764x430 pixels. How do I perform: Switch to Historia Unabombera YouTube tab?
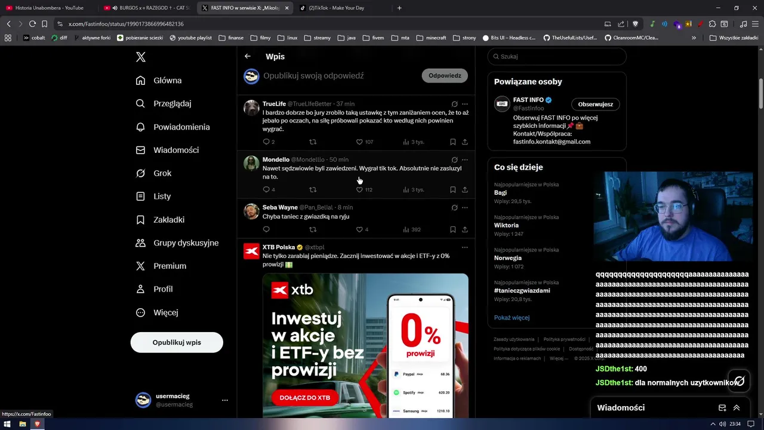coord(49,8)
